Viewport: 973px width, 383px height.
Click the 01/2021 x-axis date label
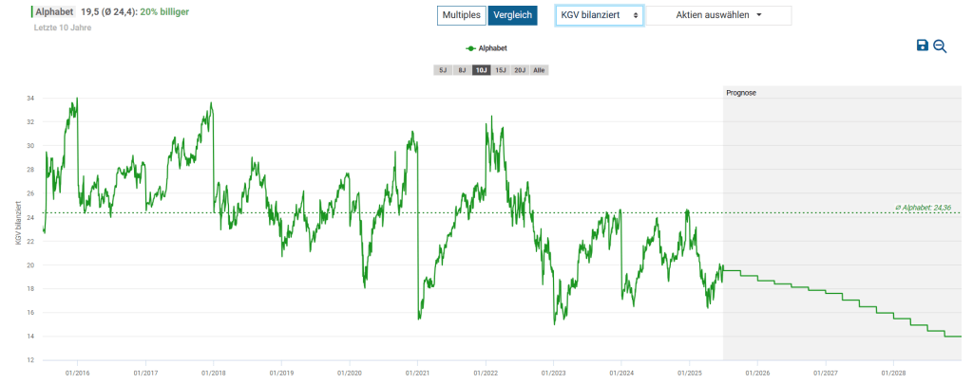(417, 374)
